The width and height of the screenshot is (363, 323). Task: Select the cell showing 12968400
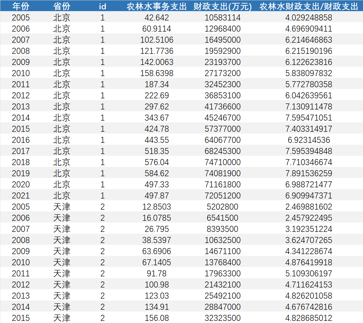(223, 29)
